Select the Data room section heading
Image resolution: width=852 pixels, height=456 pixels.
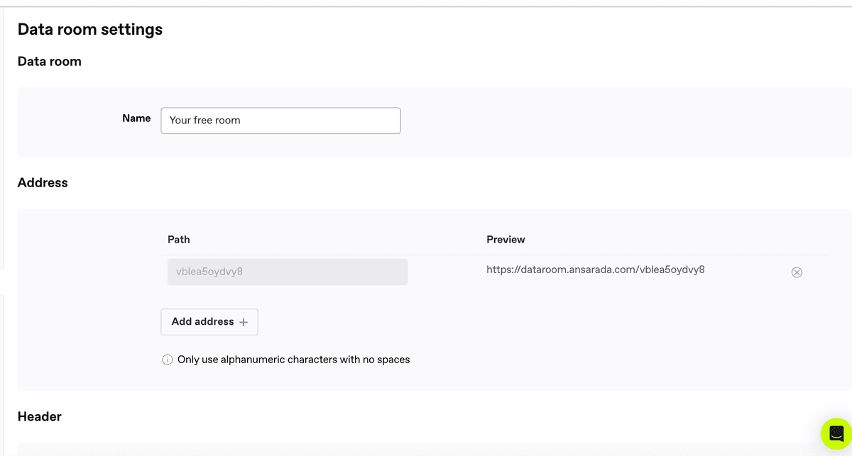(50, 62)
